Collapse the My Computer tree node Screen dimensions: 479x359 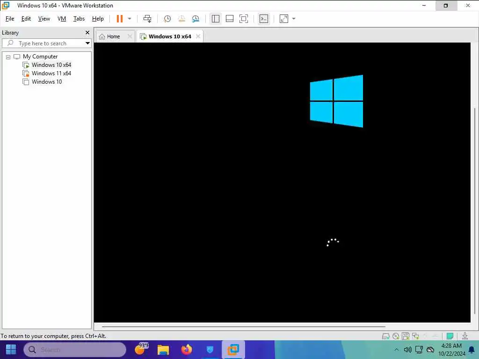tap(8, 57)
